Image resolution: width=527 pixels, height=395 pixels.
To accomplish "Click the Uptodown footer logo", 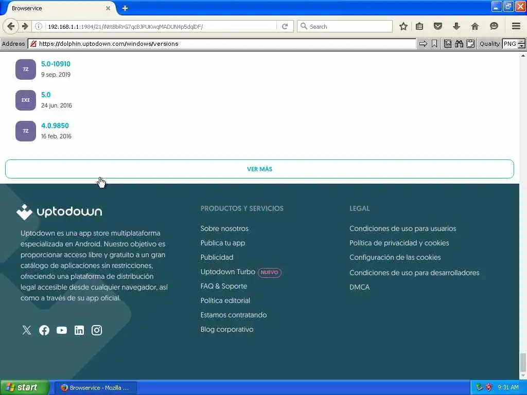I will 59,212.
